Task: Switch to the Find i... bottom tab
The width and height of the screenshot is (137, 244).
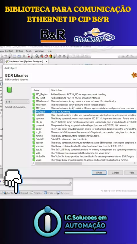Action: (x=36, y=193)
